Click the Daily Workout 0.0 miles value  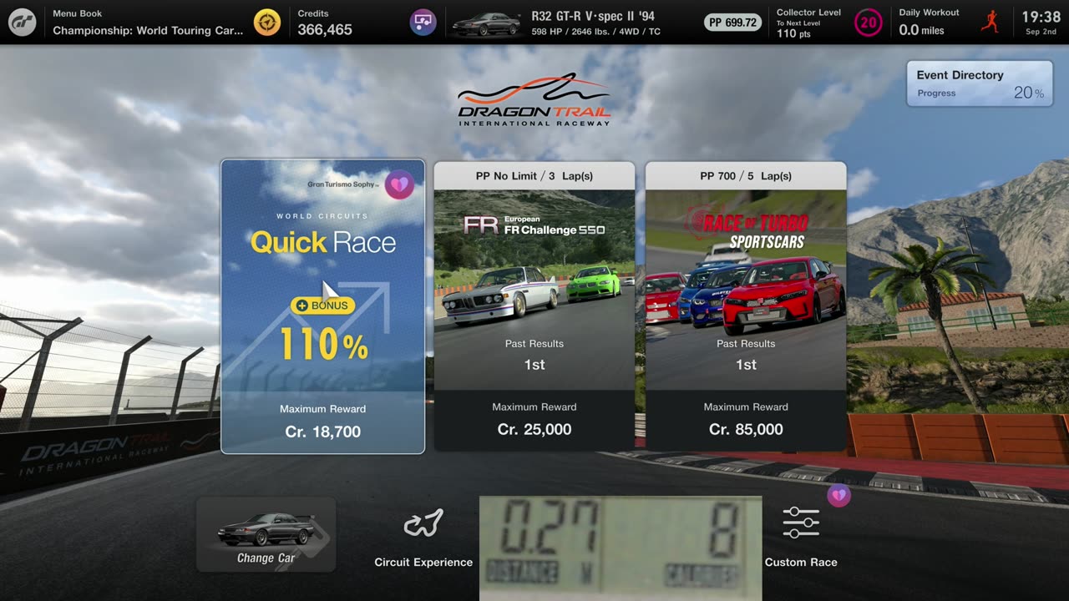pos(921,30)
